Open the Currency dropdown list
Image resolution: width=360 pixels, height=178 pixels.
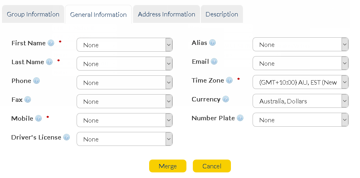coord(300,101)
